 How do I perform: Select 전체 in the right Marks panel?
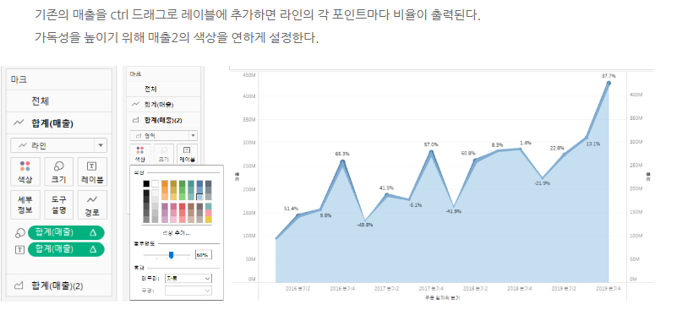(x=164, y=89)
